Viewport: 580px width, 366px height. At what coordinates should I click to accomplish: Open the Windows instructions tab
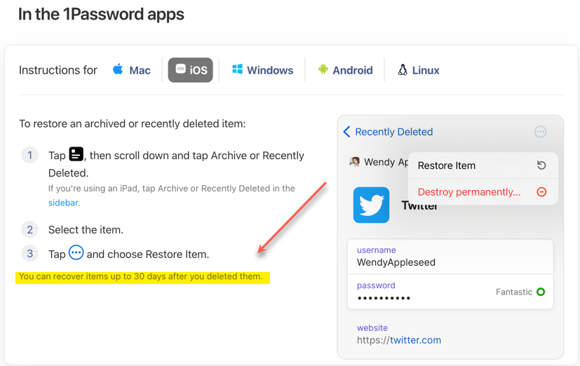pos(262,70)
